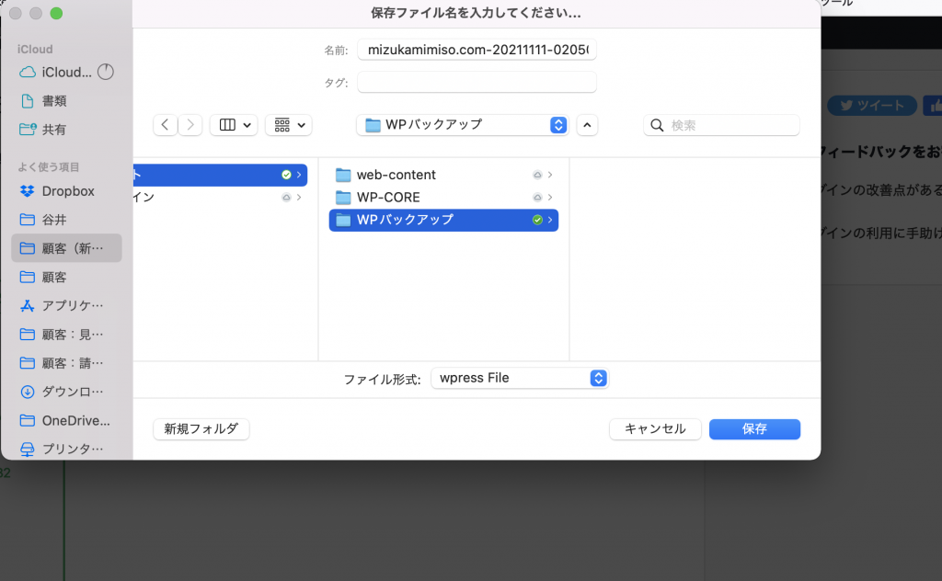This screenshot has height=581, width=942.
Task: Click the タグ tags field
Action: (477, 83)
